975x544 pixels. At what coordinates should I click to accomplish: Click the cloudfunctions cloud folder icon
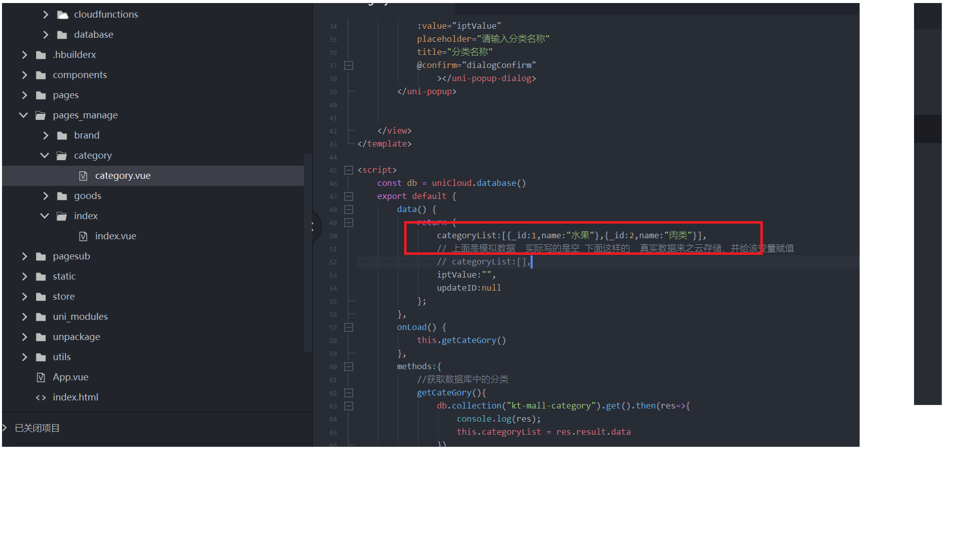62,15
